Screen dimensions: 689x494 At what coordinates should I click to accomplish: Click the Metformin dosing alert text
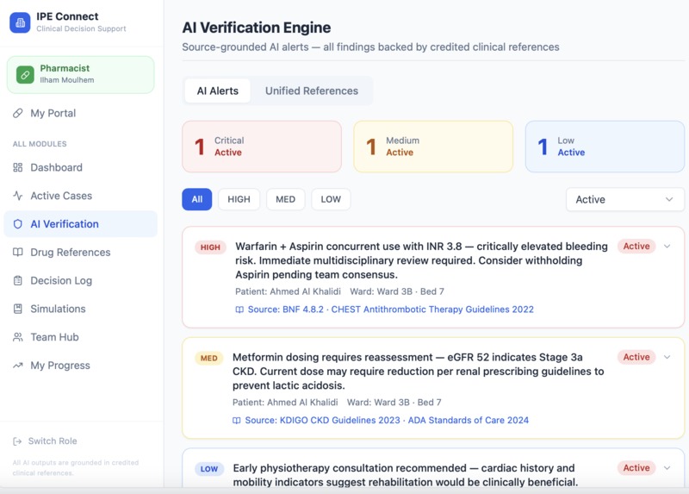(419, 372)
